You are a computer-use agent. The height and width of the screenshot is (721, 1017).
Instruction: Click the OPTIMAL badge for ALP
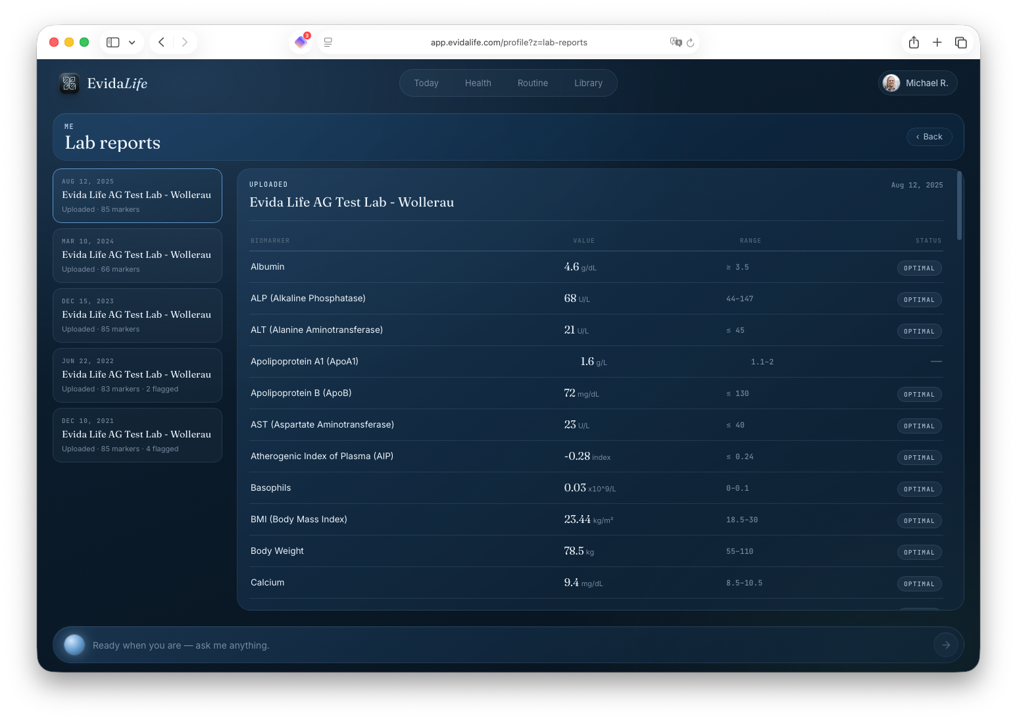click(919, 299)
